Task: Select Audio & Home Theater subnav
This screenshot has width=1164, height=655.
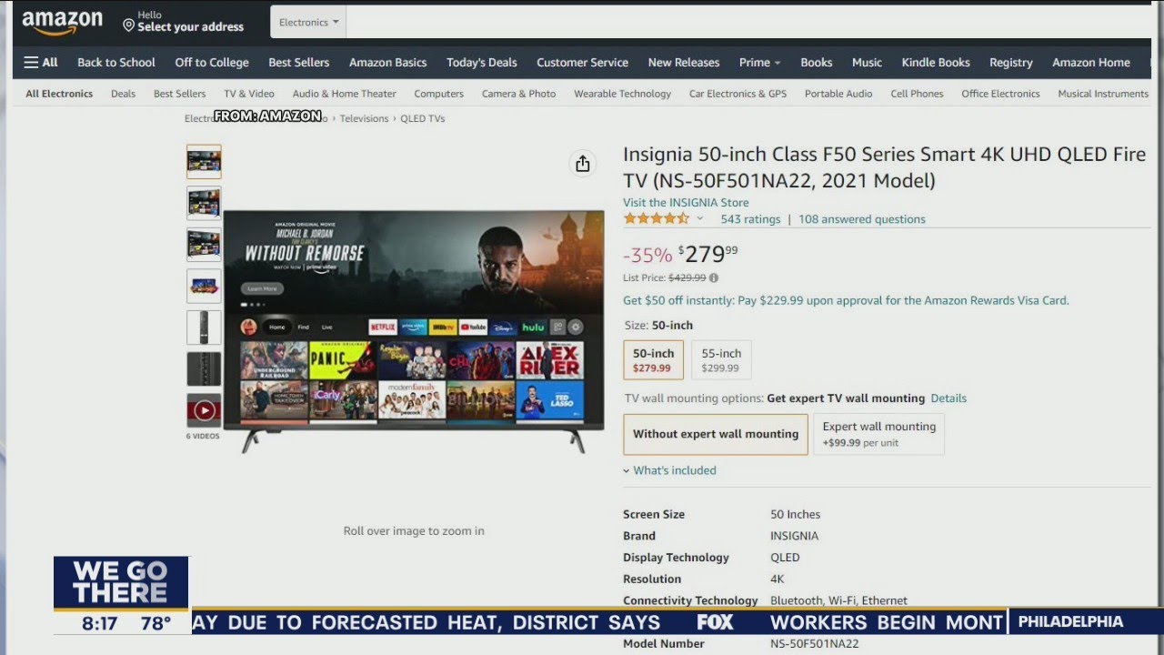Action: tap(345, 94)
